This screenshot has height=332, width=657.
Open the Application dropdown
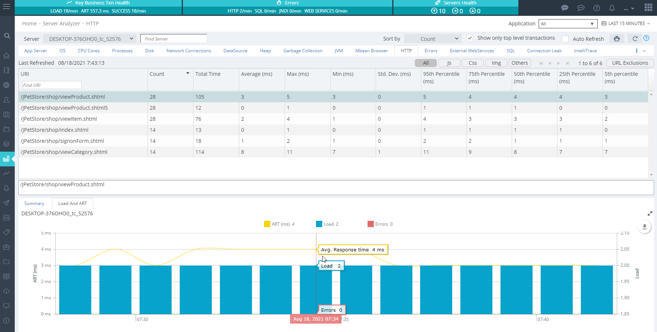[x=567, y=24]
